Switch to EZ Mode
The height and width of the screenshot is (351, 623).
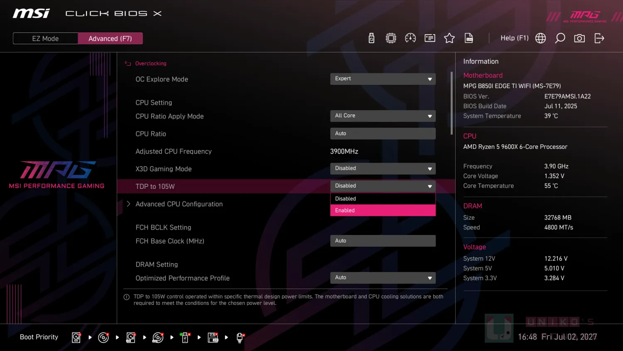[x=45, y=38]
